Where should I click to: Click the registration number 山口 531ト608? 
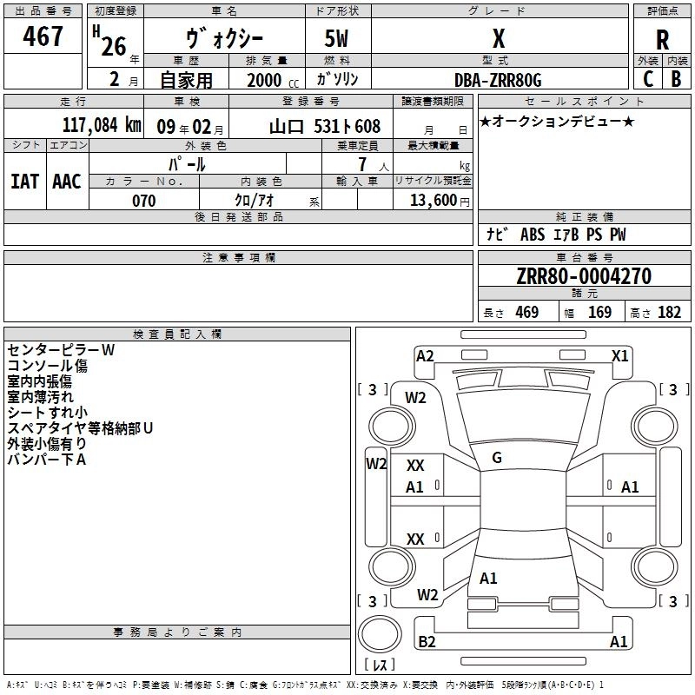click(x=324, y=127)
